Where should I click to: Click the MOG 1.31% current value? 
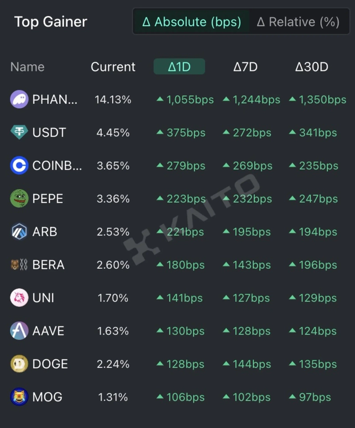(x=113, y=397)
